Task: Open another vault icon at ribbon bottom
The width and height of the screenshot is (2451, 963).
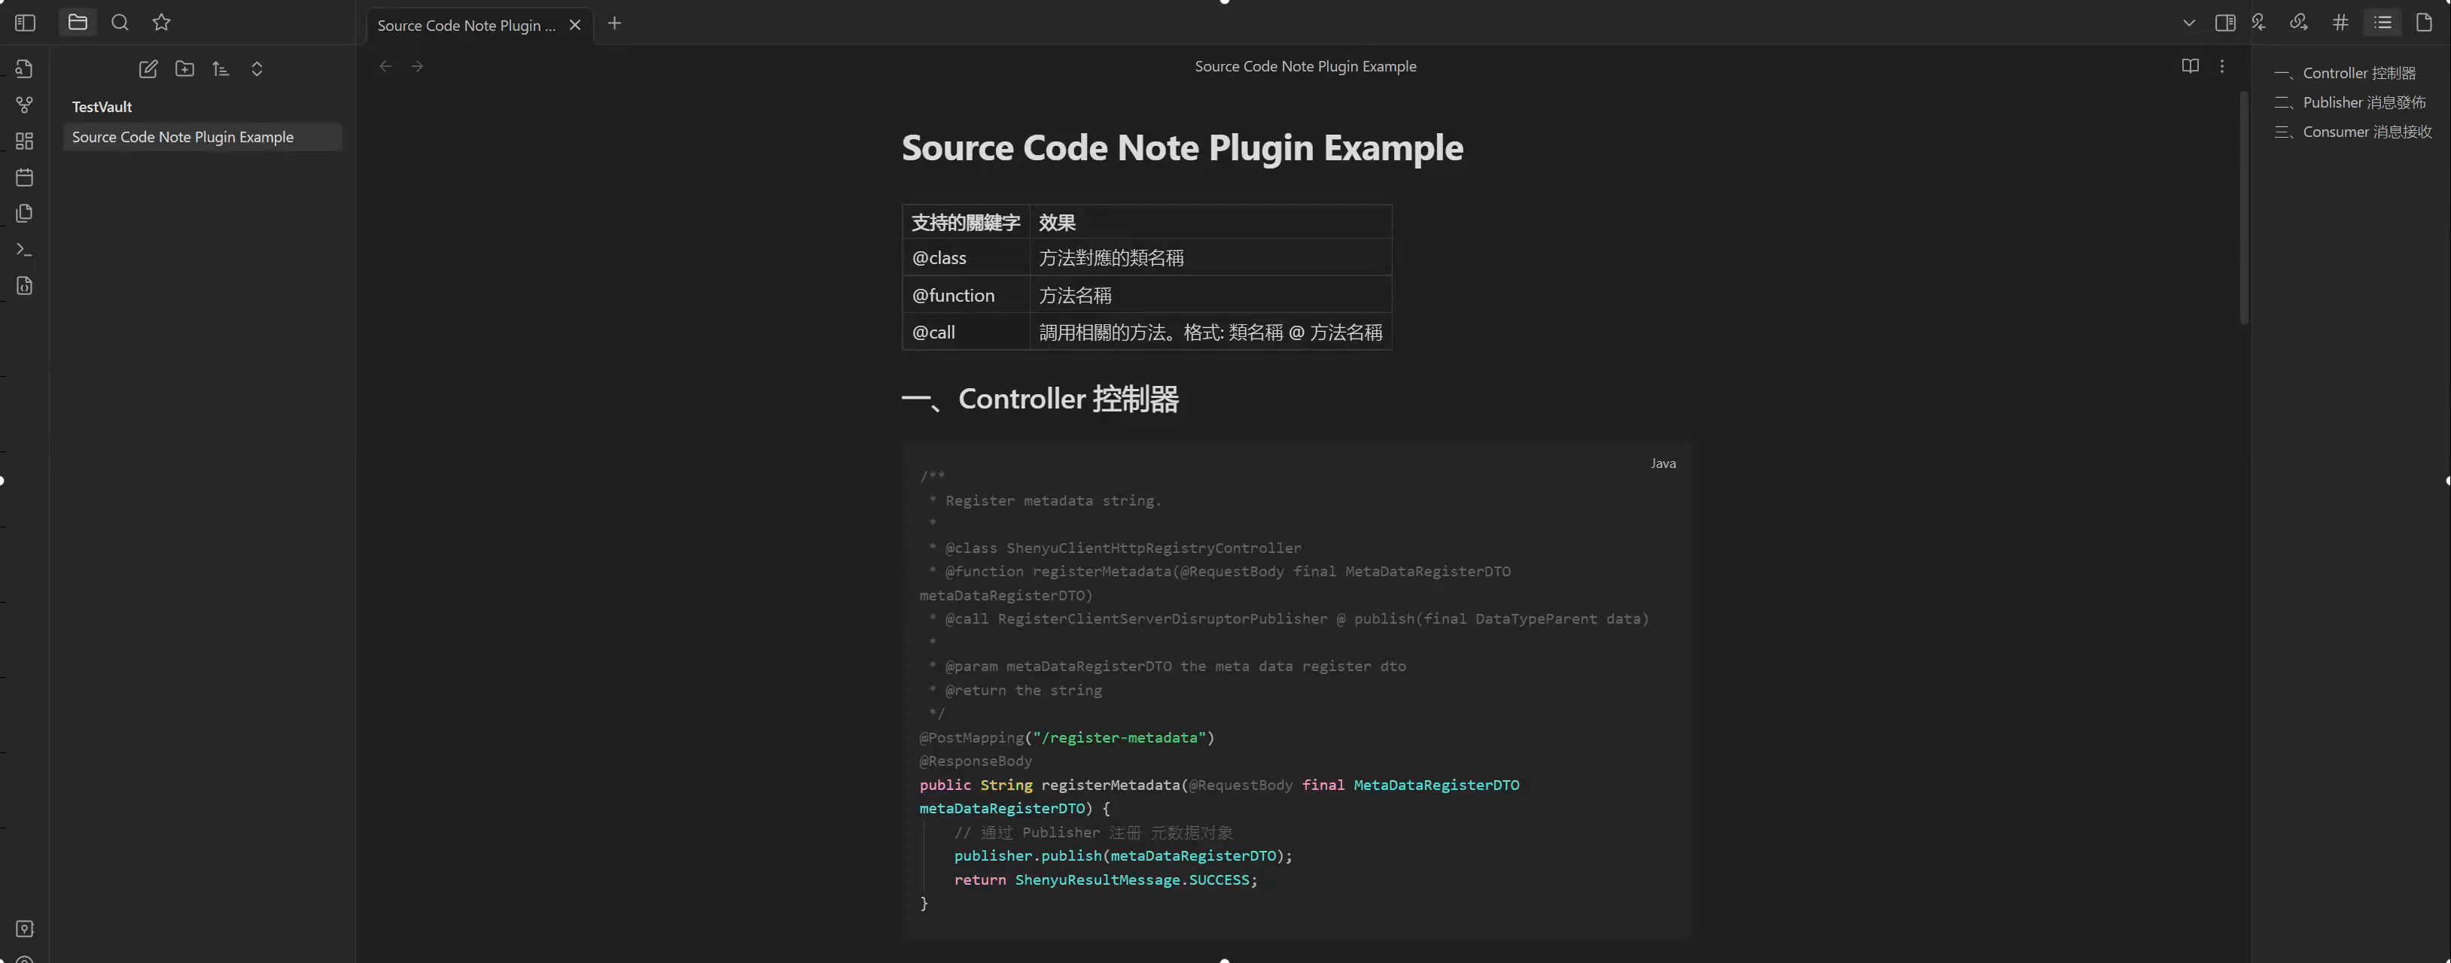Action: point(25,929)
